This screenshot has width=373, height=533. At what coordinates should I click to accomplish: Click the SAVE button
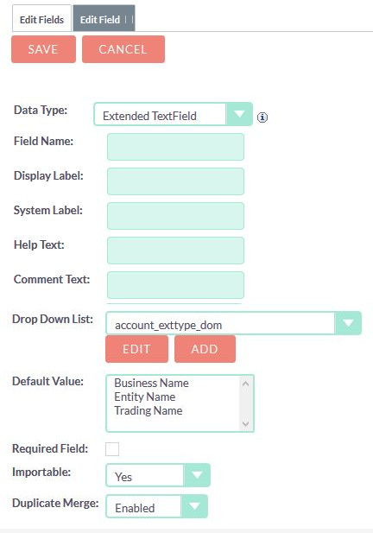pos(43,49)
